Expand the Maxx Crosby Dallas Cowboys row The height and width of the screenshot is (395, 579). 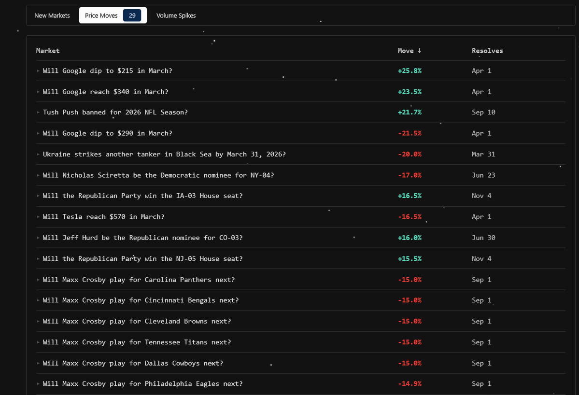pos(38,363)
